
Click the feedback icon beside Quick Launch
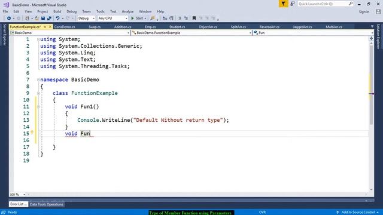click(293, 4)
